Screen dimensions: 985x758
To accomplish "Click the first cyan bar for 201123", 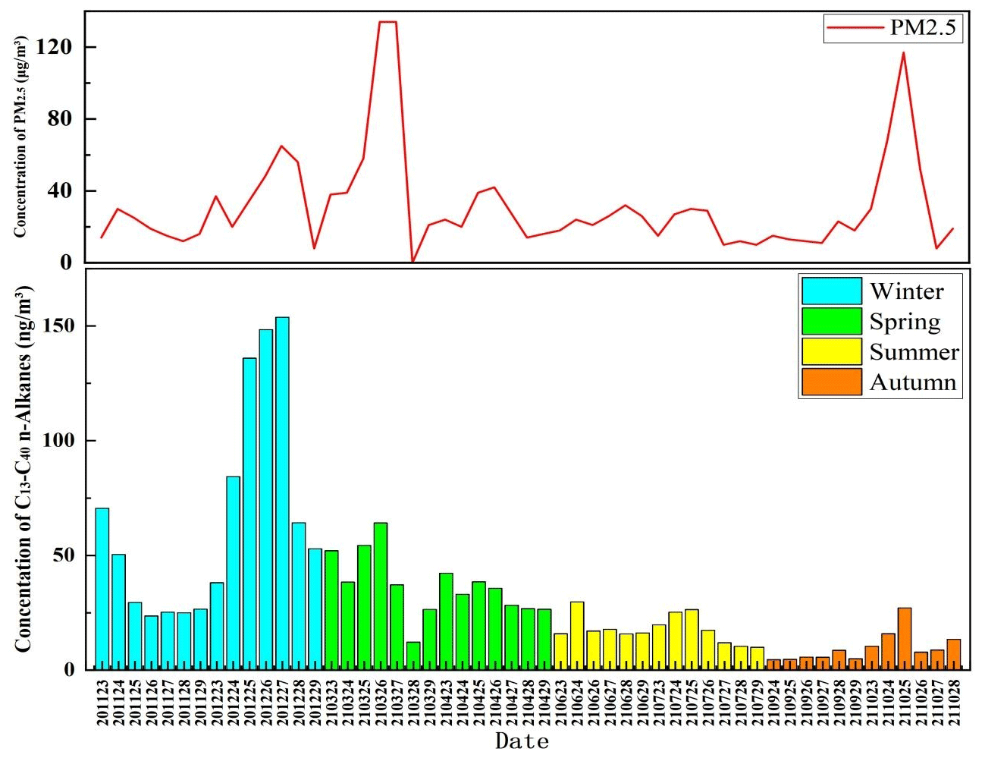I will pos(102,589).
